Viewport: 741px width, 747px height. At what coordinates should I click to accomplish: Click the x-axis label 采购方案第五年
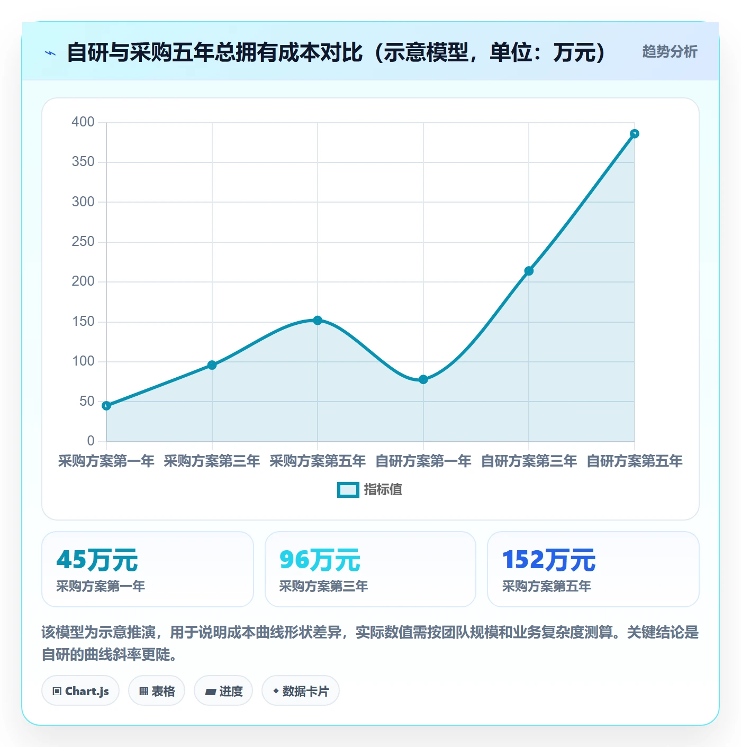click(x=318, y=461)
